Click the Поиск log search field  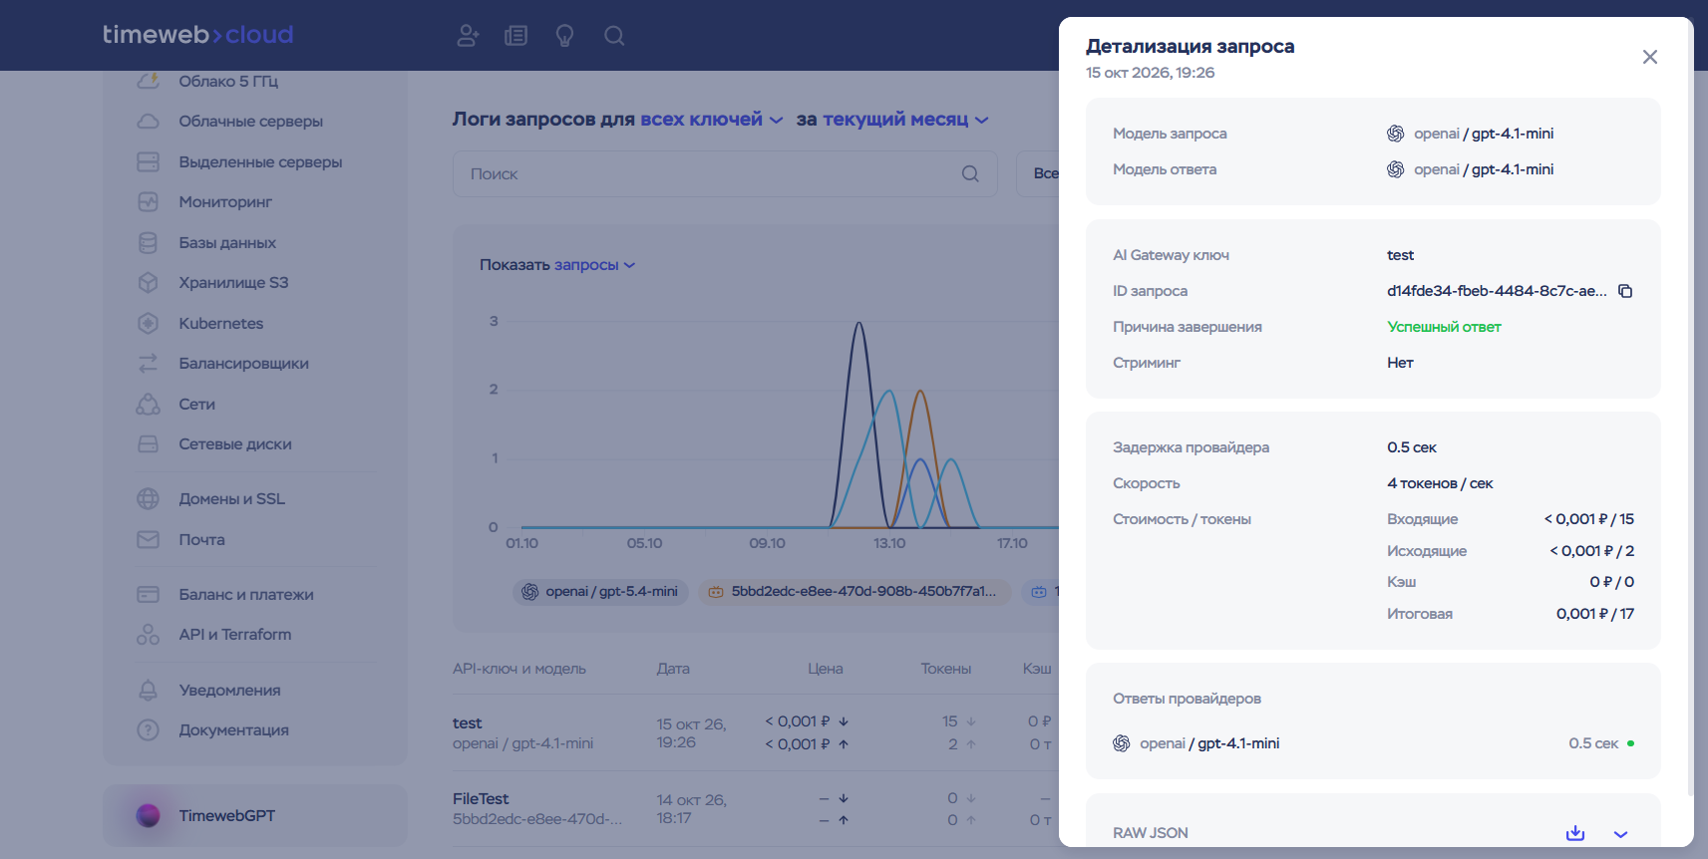tap(725, 174)
